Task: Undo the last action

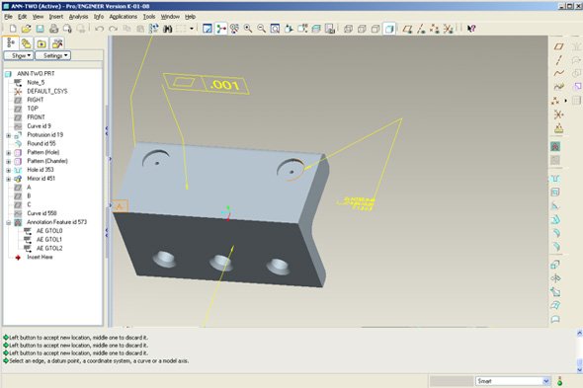Action: tap(99, 29)
